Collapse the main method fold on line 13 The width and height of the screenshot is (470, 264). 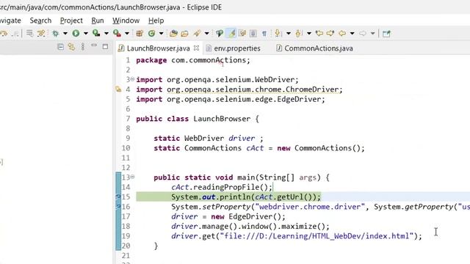pyautogui.click(x=132, y=177)
